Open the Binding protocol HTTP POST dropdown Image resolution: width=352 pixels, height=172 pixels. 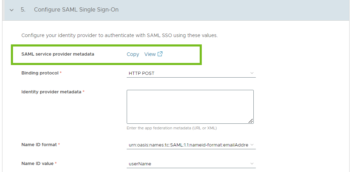click(x=191, y=73)
